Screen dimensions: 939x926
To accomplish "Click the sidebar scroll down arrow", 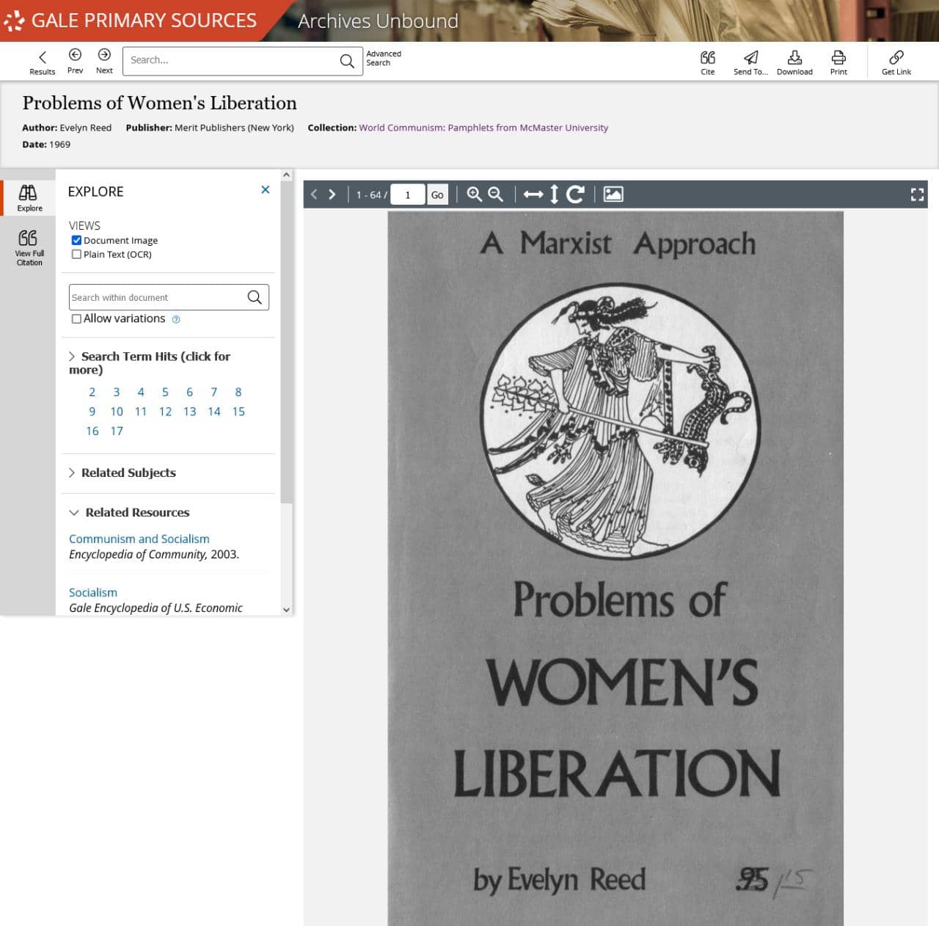I will [286, 610].
